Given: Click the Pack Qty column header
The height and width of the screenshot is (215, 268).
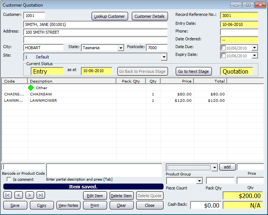Looking at the screenshot, I should (131, 81).
